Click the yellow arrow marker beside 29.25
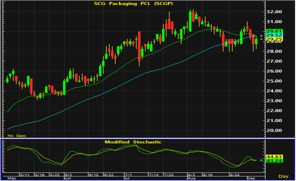 261,39
